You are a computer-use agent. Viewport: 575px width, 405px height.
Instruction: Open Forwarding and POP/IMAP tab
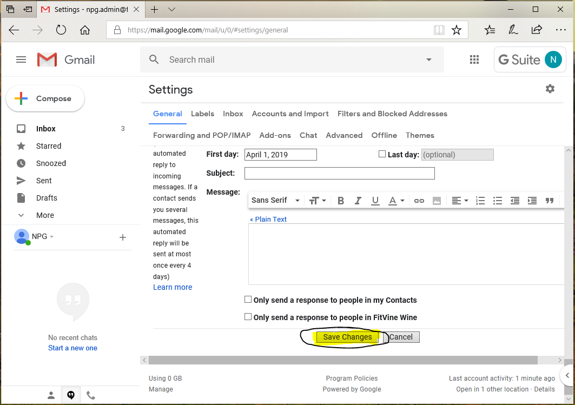202,135
